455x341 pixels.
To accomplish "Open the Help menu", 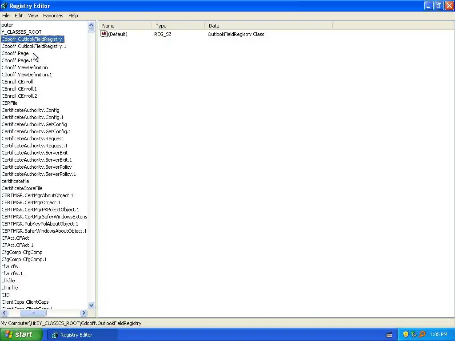I will tap(73, 16).
